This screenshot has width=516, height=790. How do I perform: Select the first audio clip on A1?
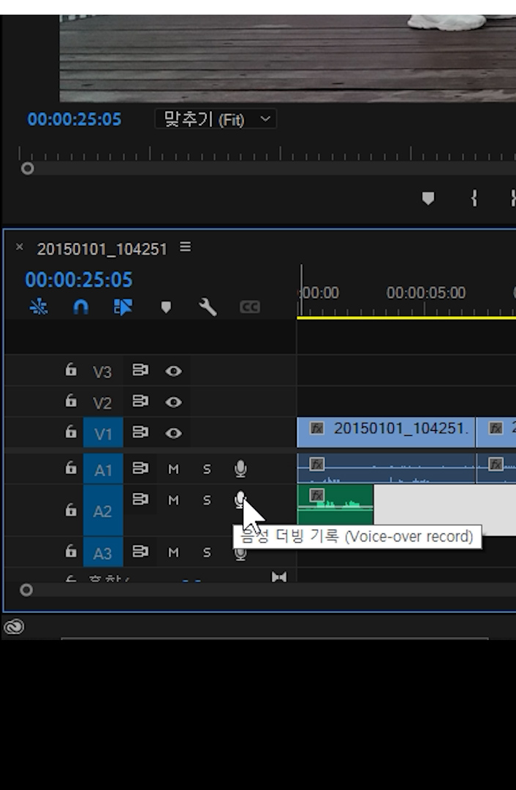point(386,469)
